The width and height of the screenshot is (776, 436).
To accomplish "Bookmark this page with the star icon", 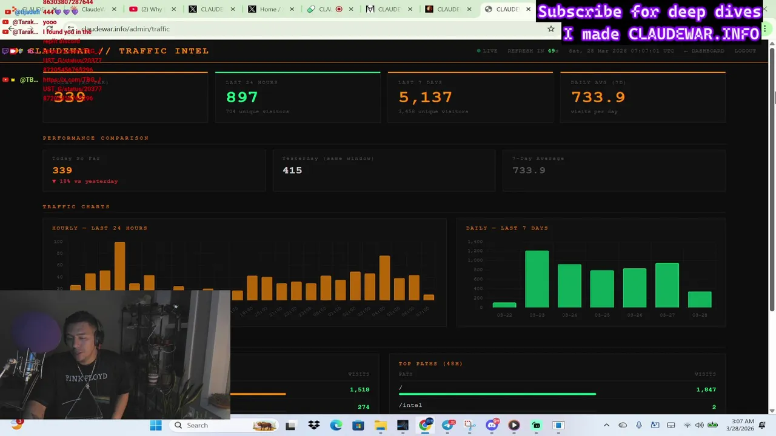I will pos(551,28).
